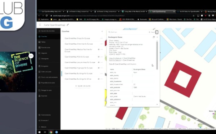Follow the View this feature link

115,58
